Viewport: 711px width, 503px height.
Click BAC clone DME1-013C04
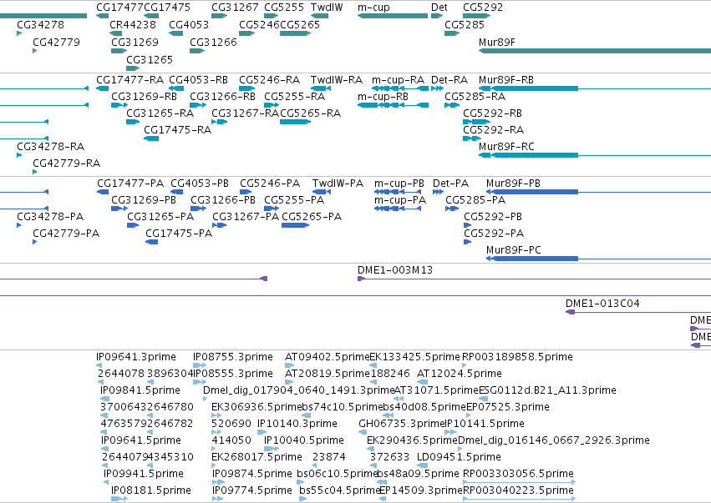[x=602, y=304]
